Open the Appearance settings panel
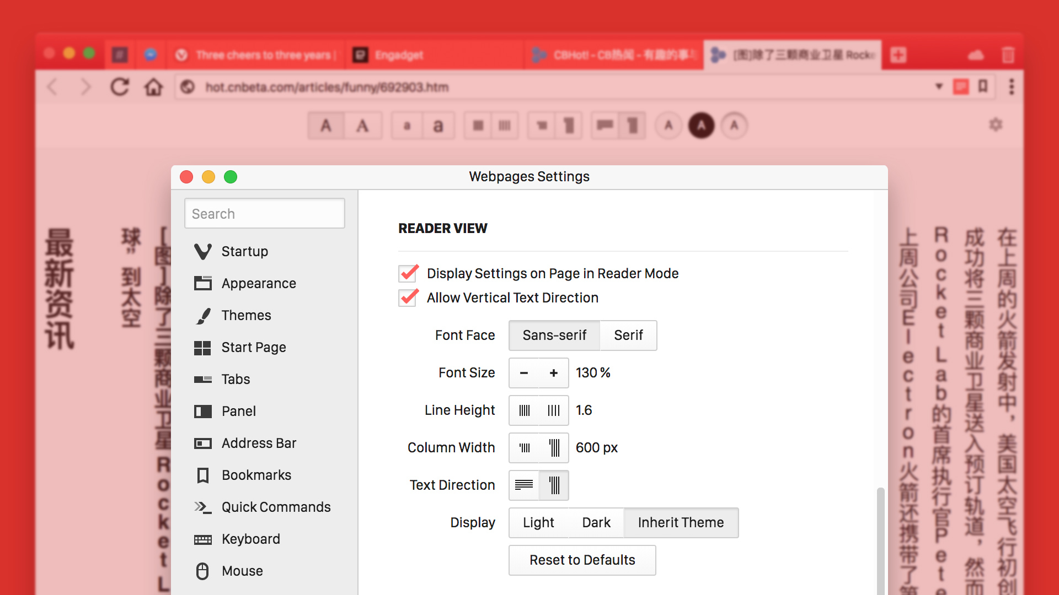1059x595 pixels. click(258, 283)
